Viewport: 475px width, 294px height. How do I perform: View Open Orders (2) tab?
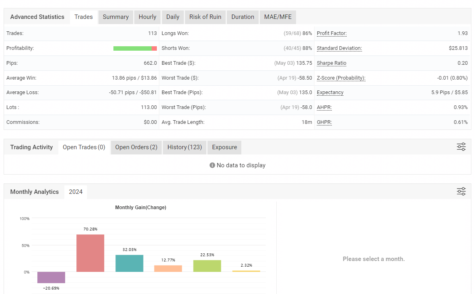tap(136, 147)
